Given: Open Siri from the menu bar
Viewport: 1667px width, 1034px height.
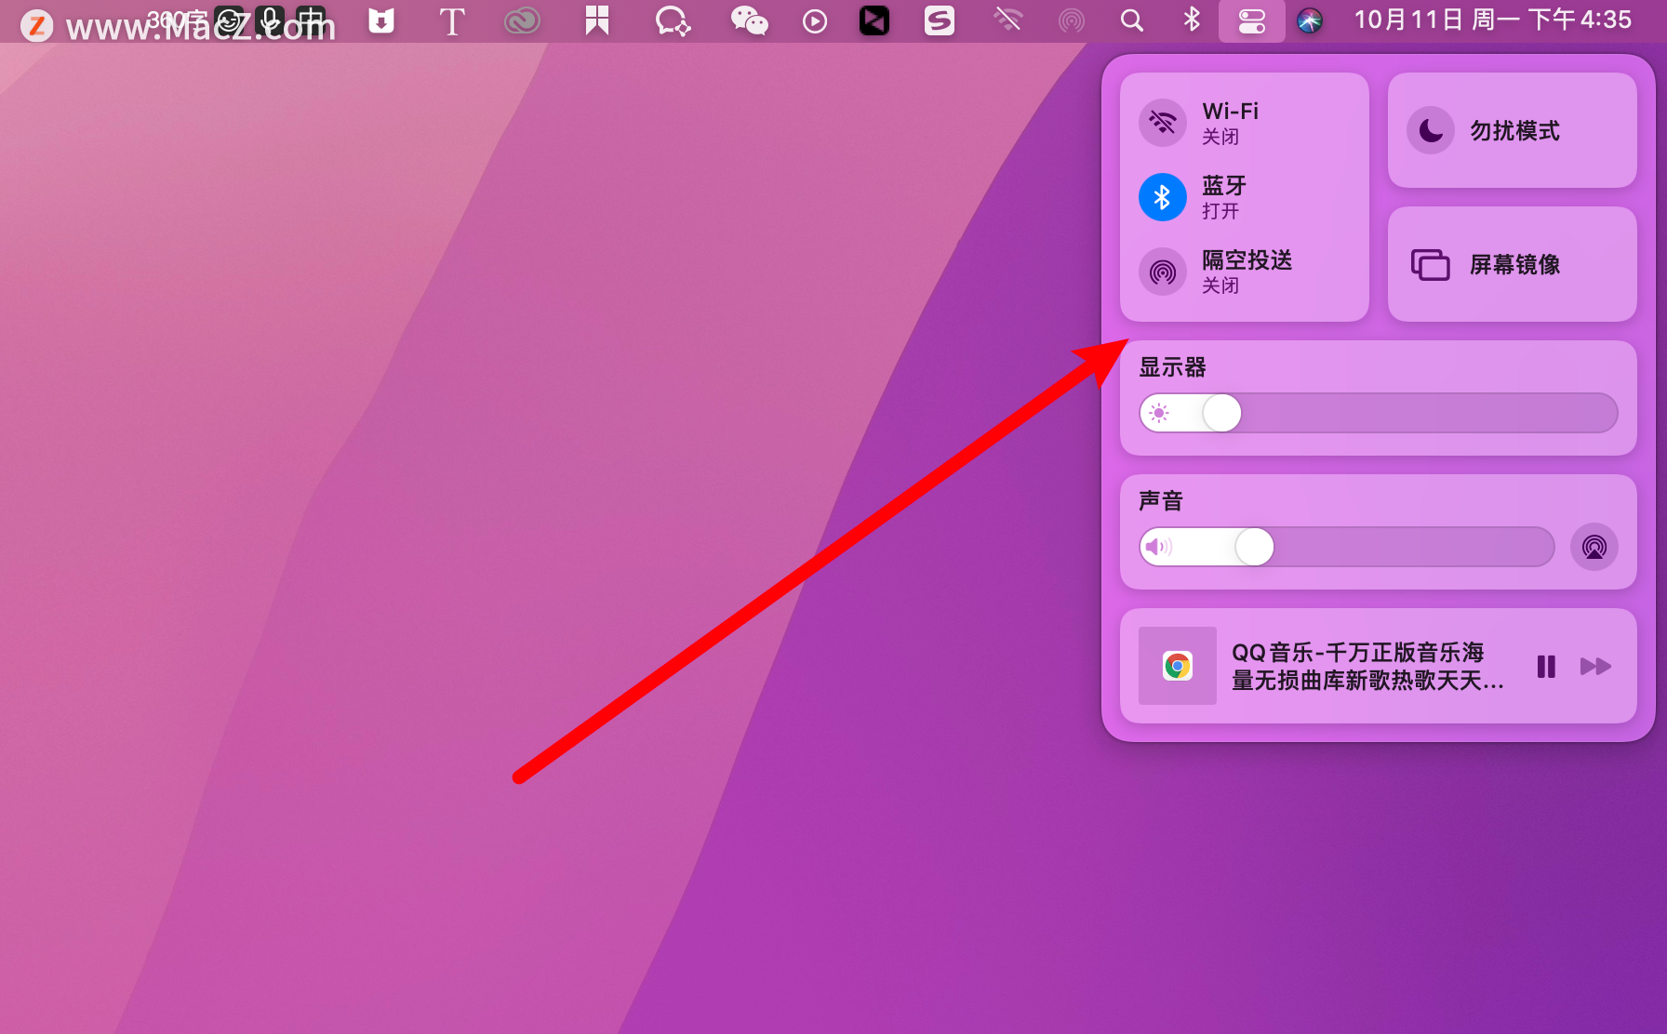Looking at the screenshot, I should tap(1310, 20).
